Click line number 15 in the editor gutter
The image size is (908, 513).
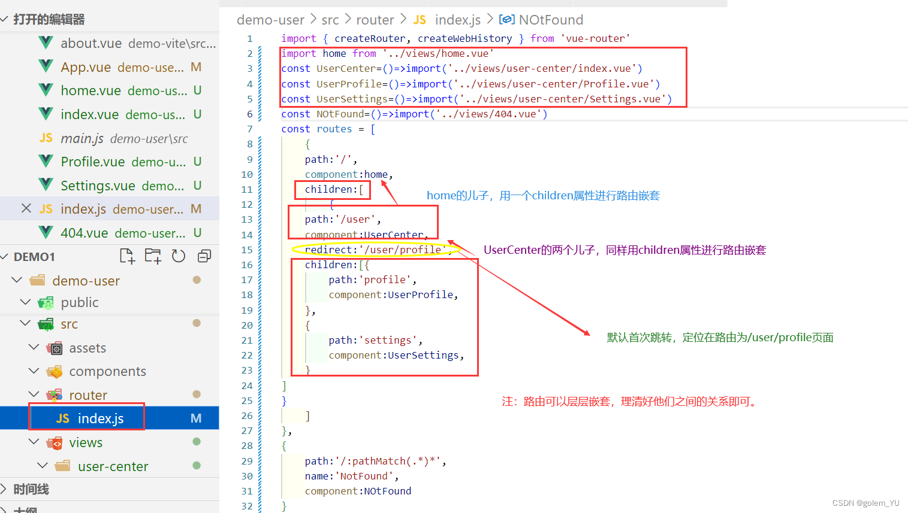247,250
